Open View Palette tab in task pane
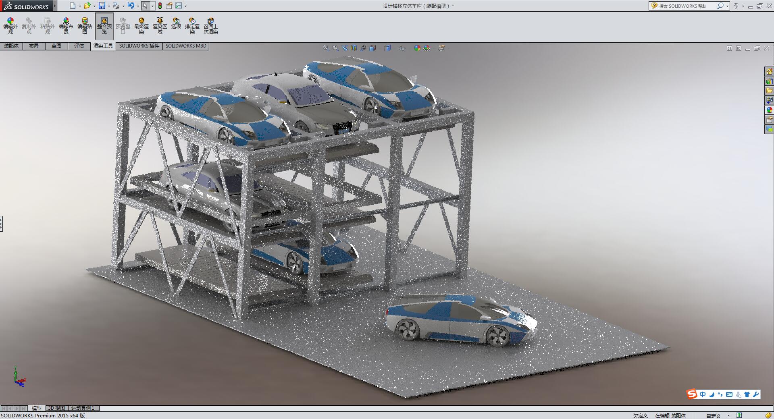The height and width of the screenshot is (419, 774). 769,100
